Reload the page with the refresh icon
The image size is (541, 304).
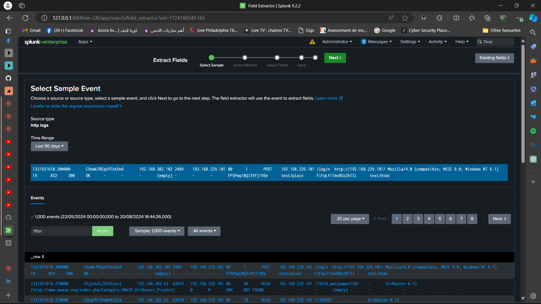click(25, 18)
